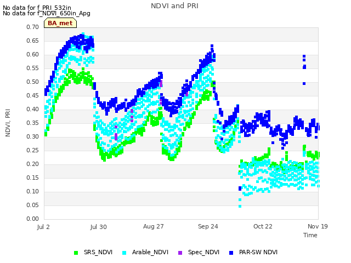
Task: Click the 0.40 y-axis tick label
Action: click(33, 109)
